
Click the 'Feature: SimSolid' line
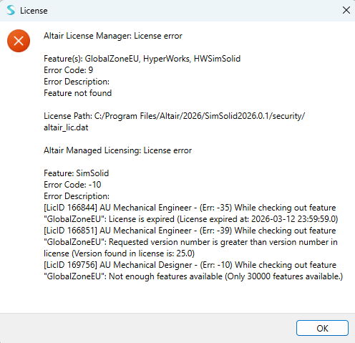coord(76,173)
